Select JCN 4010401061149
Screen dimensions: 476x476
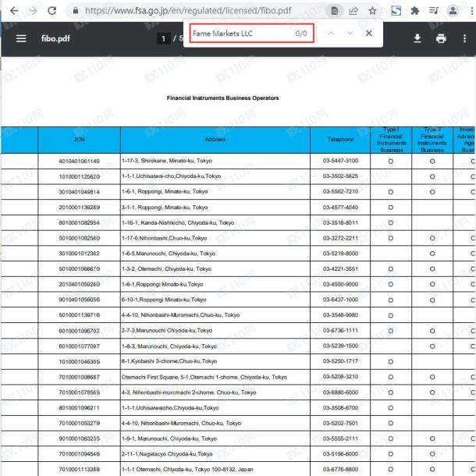pos(80,162)
